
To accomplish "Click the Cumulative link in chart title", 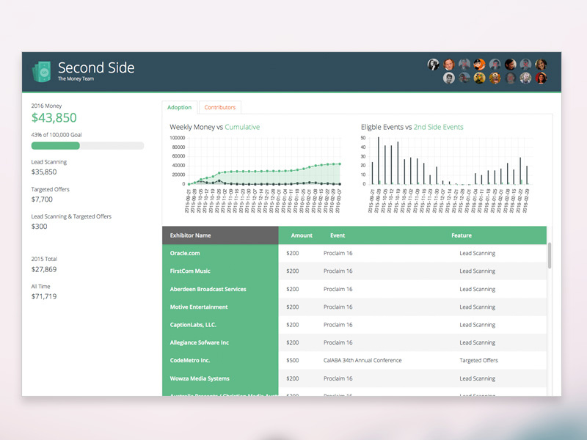I will click(x=242, y=127).
